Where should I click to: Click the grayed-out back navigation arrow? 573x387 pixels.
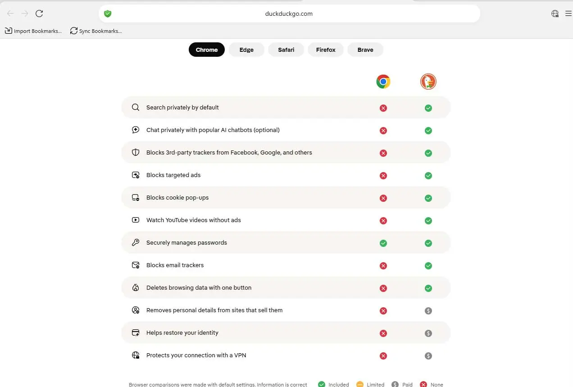pos(10,14)
